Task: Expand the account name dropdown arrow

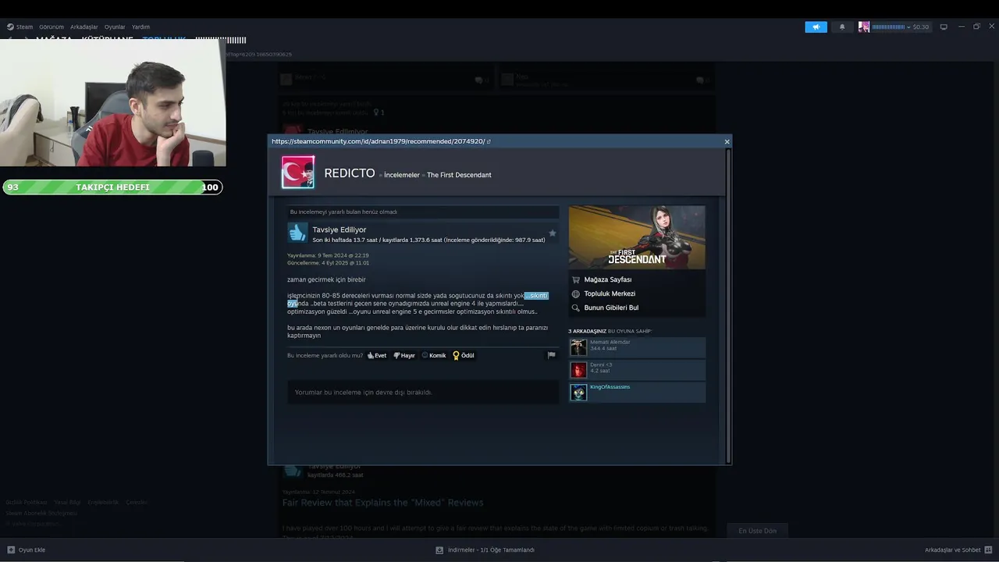Action: 908,27
